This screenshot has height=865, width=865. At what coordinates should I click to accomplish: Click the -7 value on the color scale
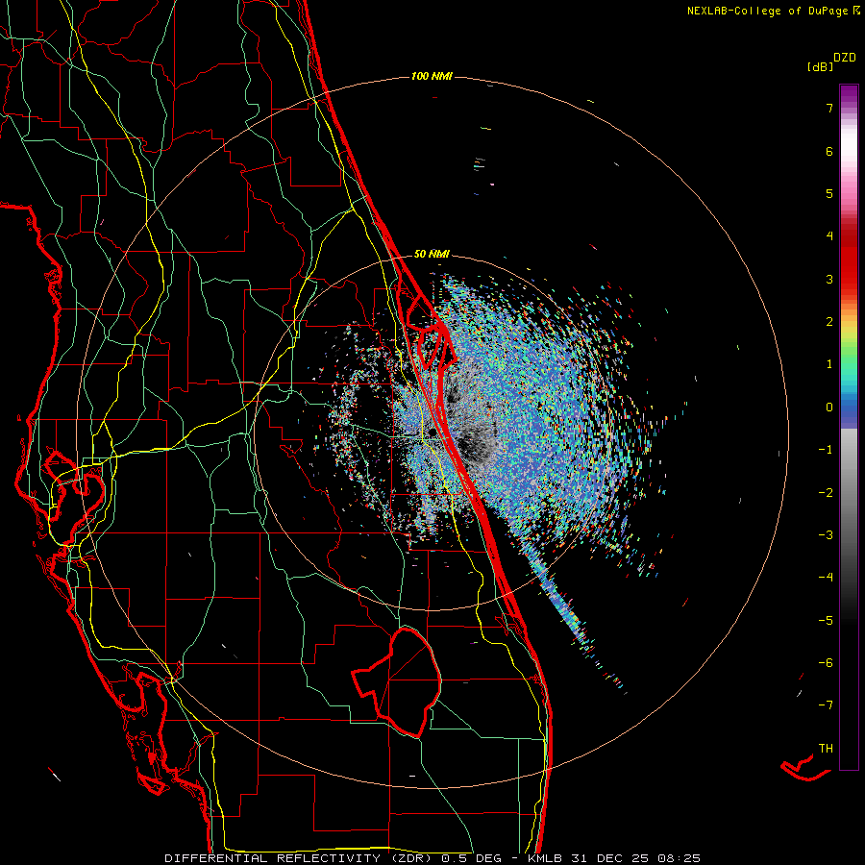(826, 705)
